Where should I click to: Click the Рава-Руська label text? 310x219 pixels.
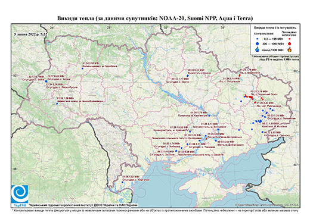61,86
